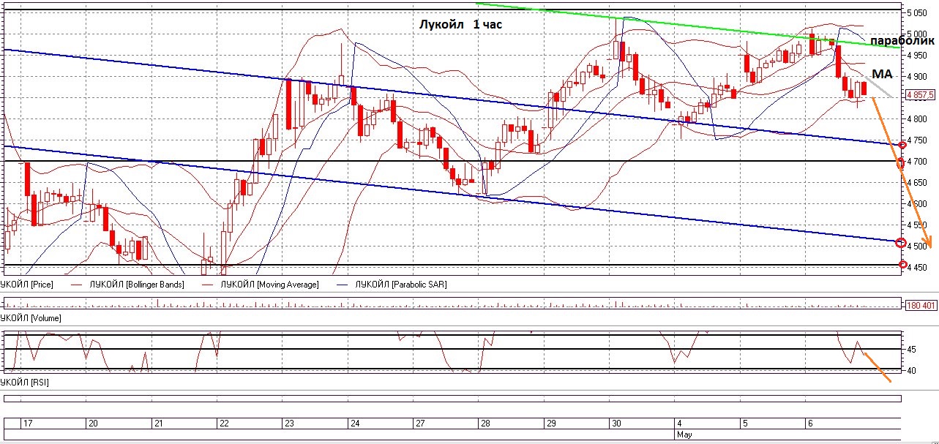
Task: Click date 29 on the time axis
Action: [x=550, y=424]
